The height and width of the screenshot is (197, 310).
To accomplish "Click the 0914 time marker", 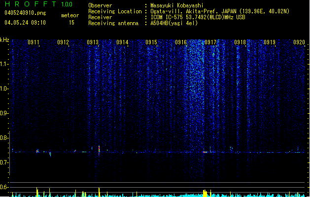I will tap(122, 42).
